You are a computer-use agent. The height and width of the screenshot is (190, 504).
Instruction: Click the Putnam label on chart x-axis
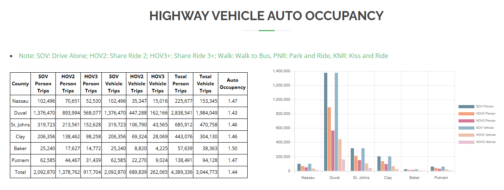click(441, 178)
